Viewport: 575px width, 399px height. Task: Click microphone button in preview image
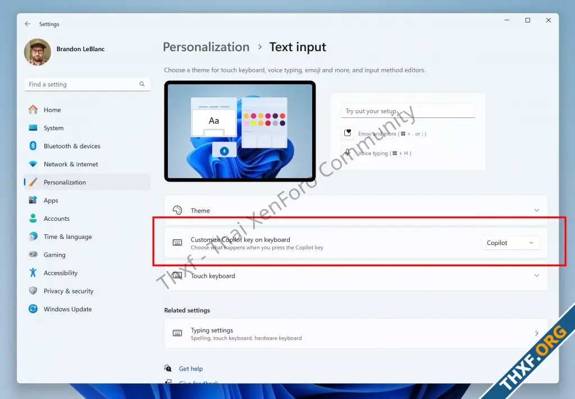coord(224,151)
